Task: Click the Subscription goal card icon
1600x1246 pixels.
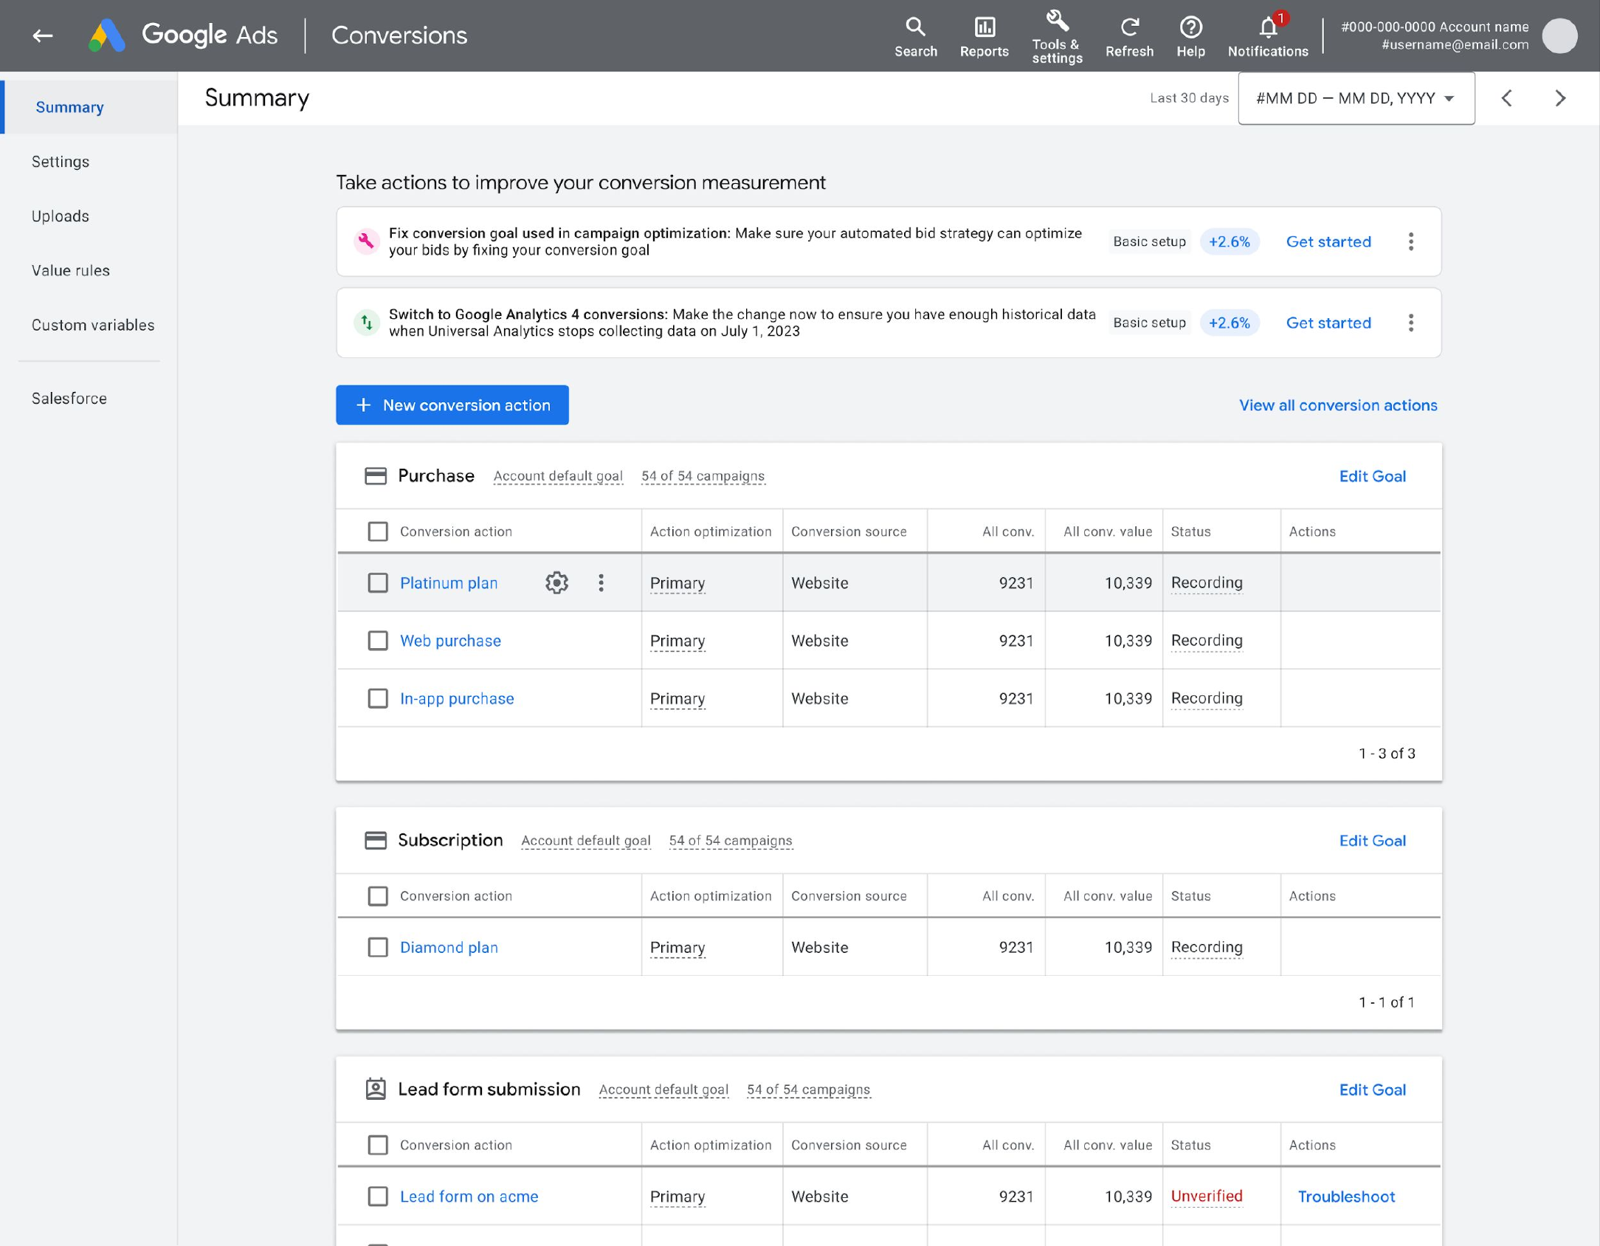Action: (x=376, y=840)
